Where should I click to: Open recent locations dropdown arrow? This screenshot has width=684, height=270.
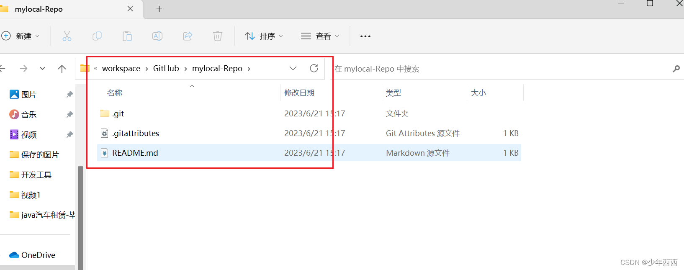tap(42, 68)
